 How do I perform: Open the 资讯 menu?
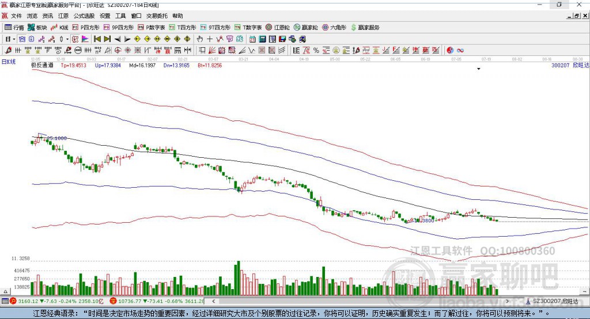click(48, 16)
